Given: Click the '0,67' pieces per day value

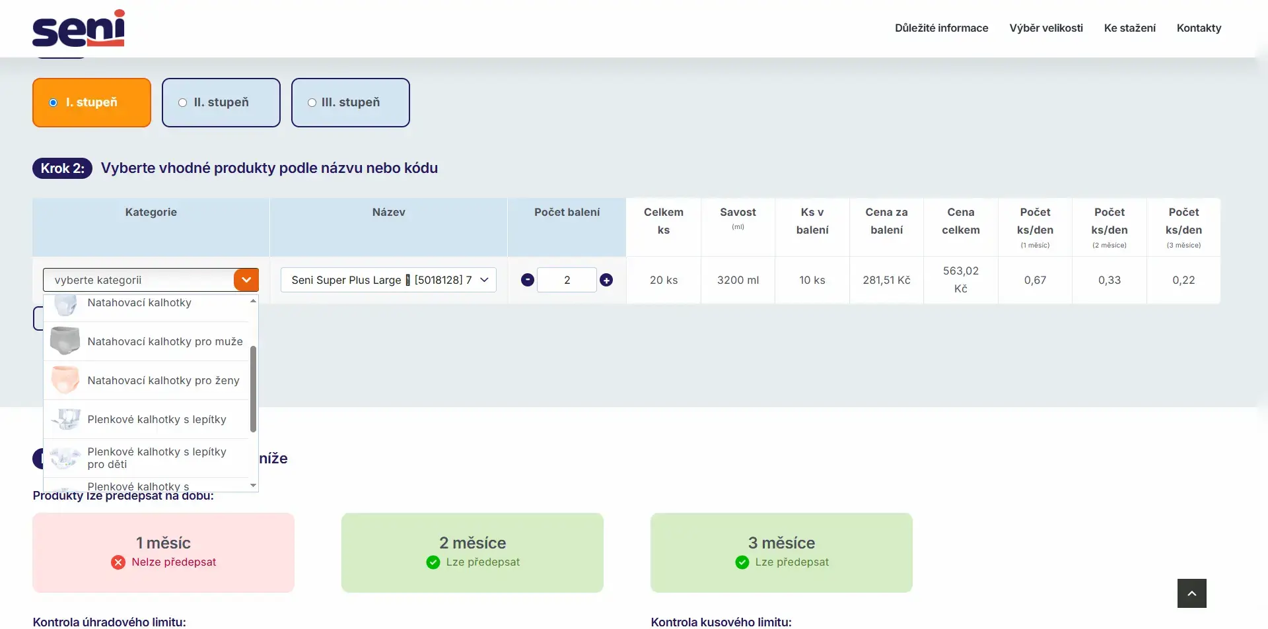Looking at the screenshot, I should [x=1035, y=280].
